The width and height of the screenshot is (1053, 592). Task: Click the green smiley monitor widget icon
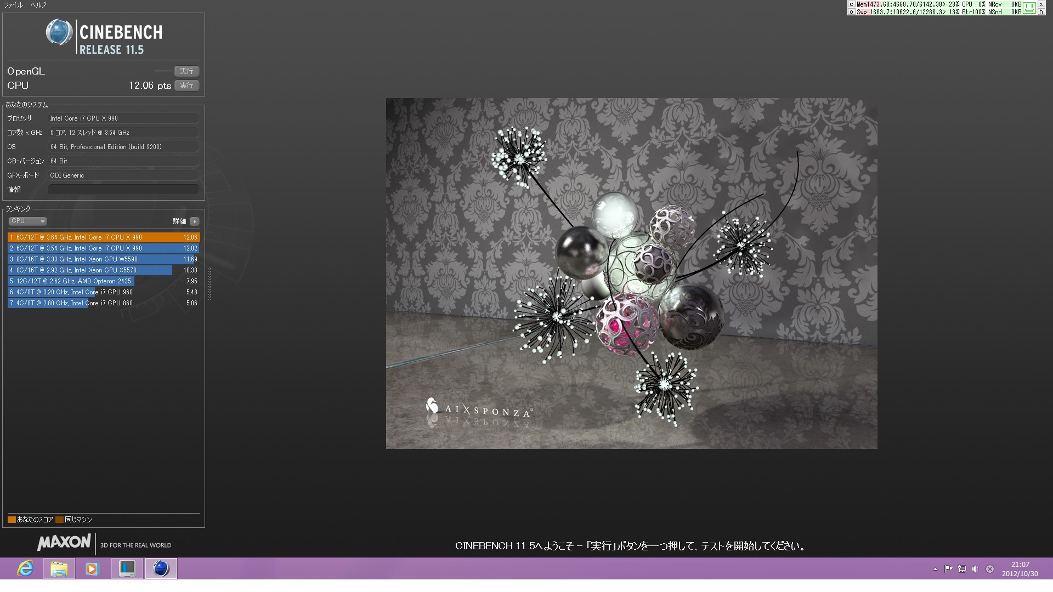(x=1029, y=7)
